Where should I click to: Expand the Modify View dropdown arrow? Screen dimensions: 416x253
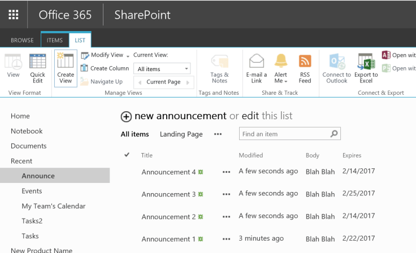[128, 56]
